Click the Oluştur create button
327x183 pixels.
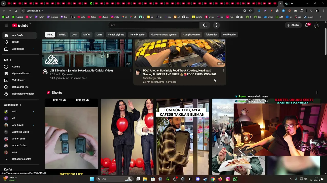293,25
